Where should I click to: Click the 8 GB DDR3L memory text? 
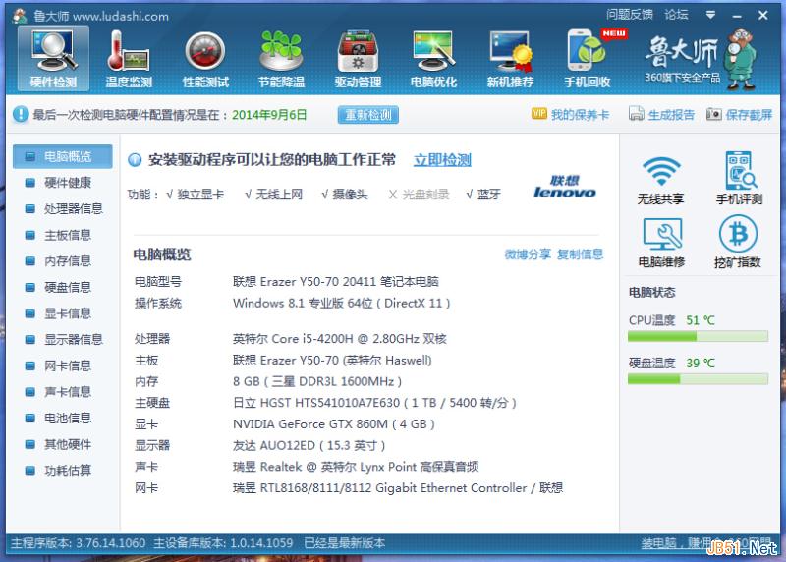coord(317,382)
